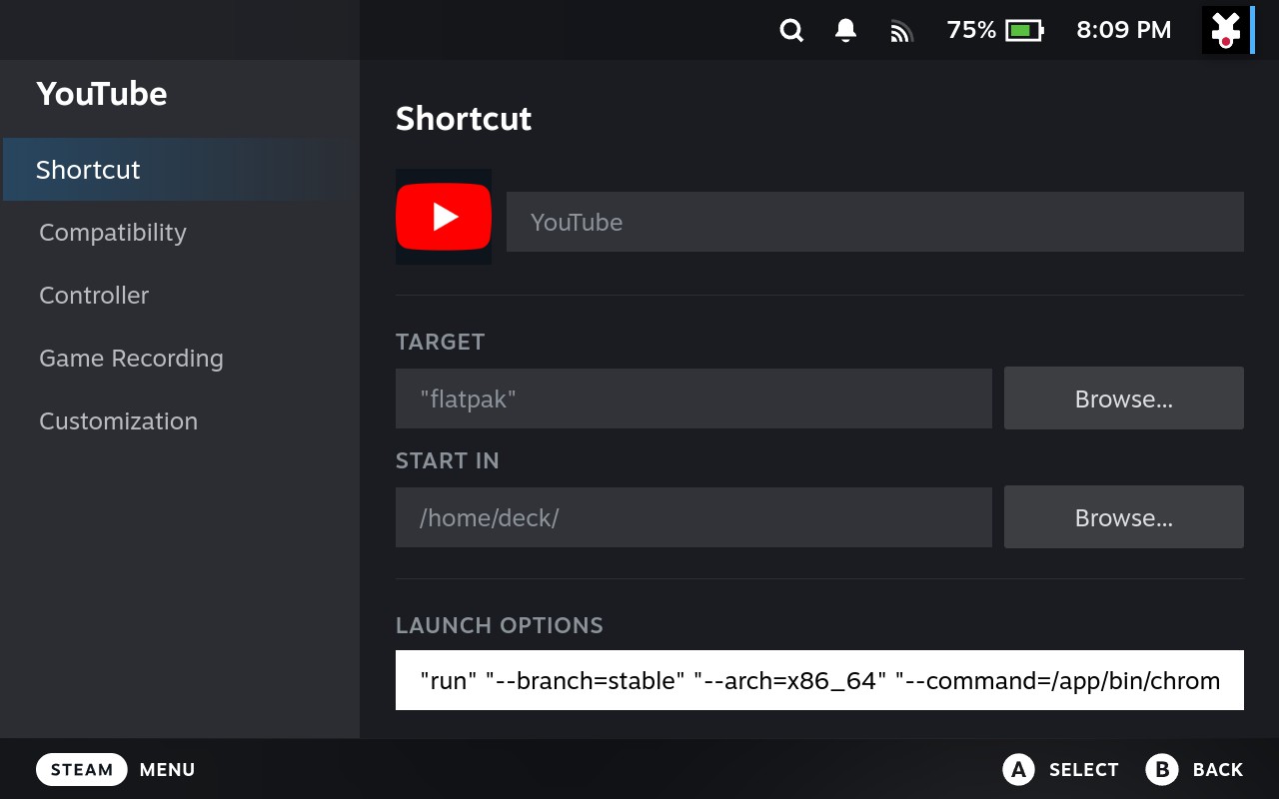Image resolution: width=1279 pixels, height=799 pixels.
Task: Click the BACK hint label
Action: (x=1218, y=770)
